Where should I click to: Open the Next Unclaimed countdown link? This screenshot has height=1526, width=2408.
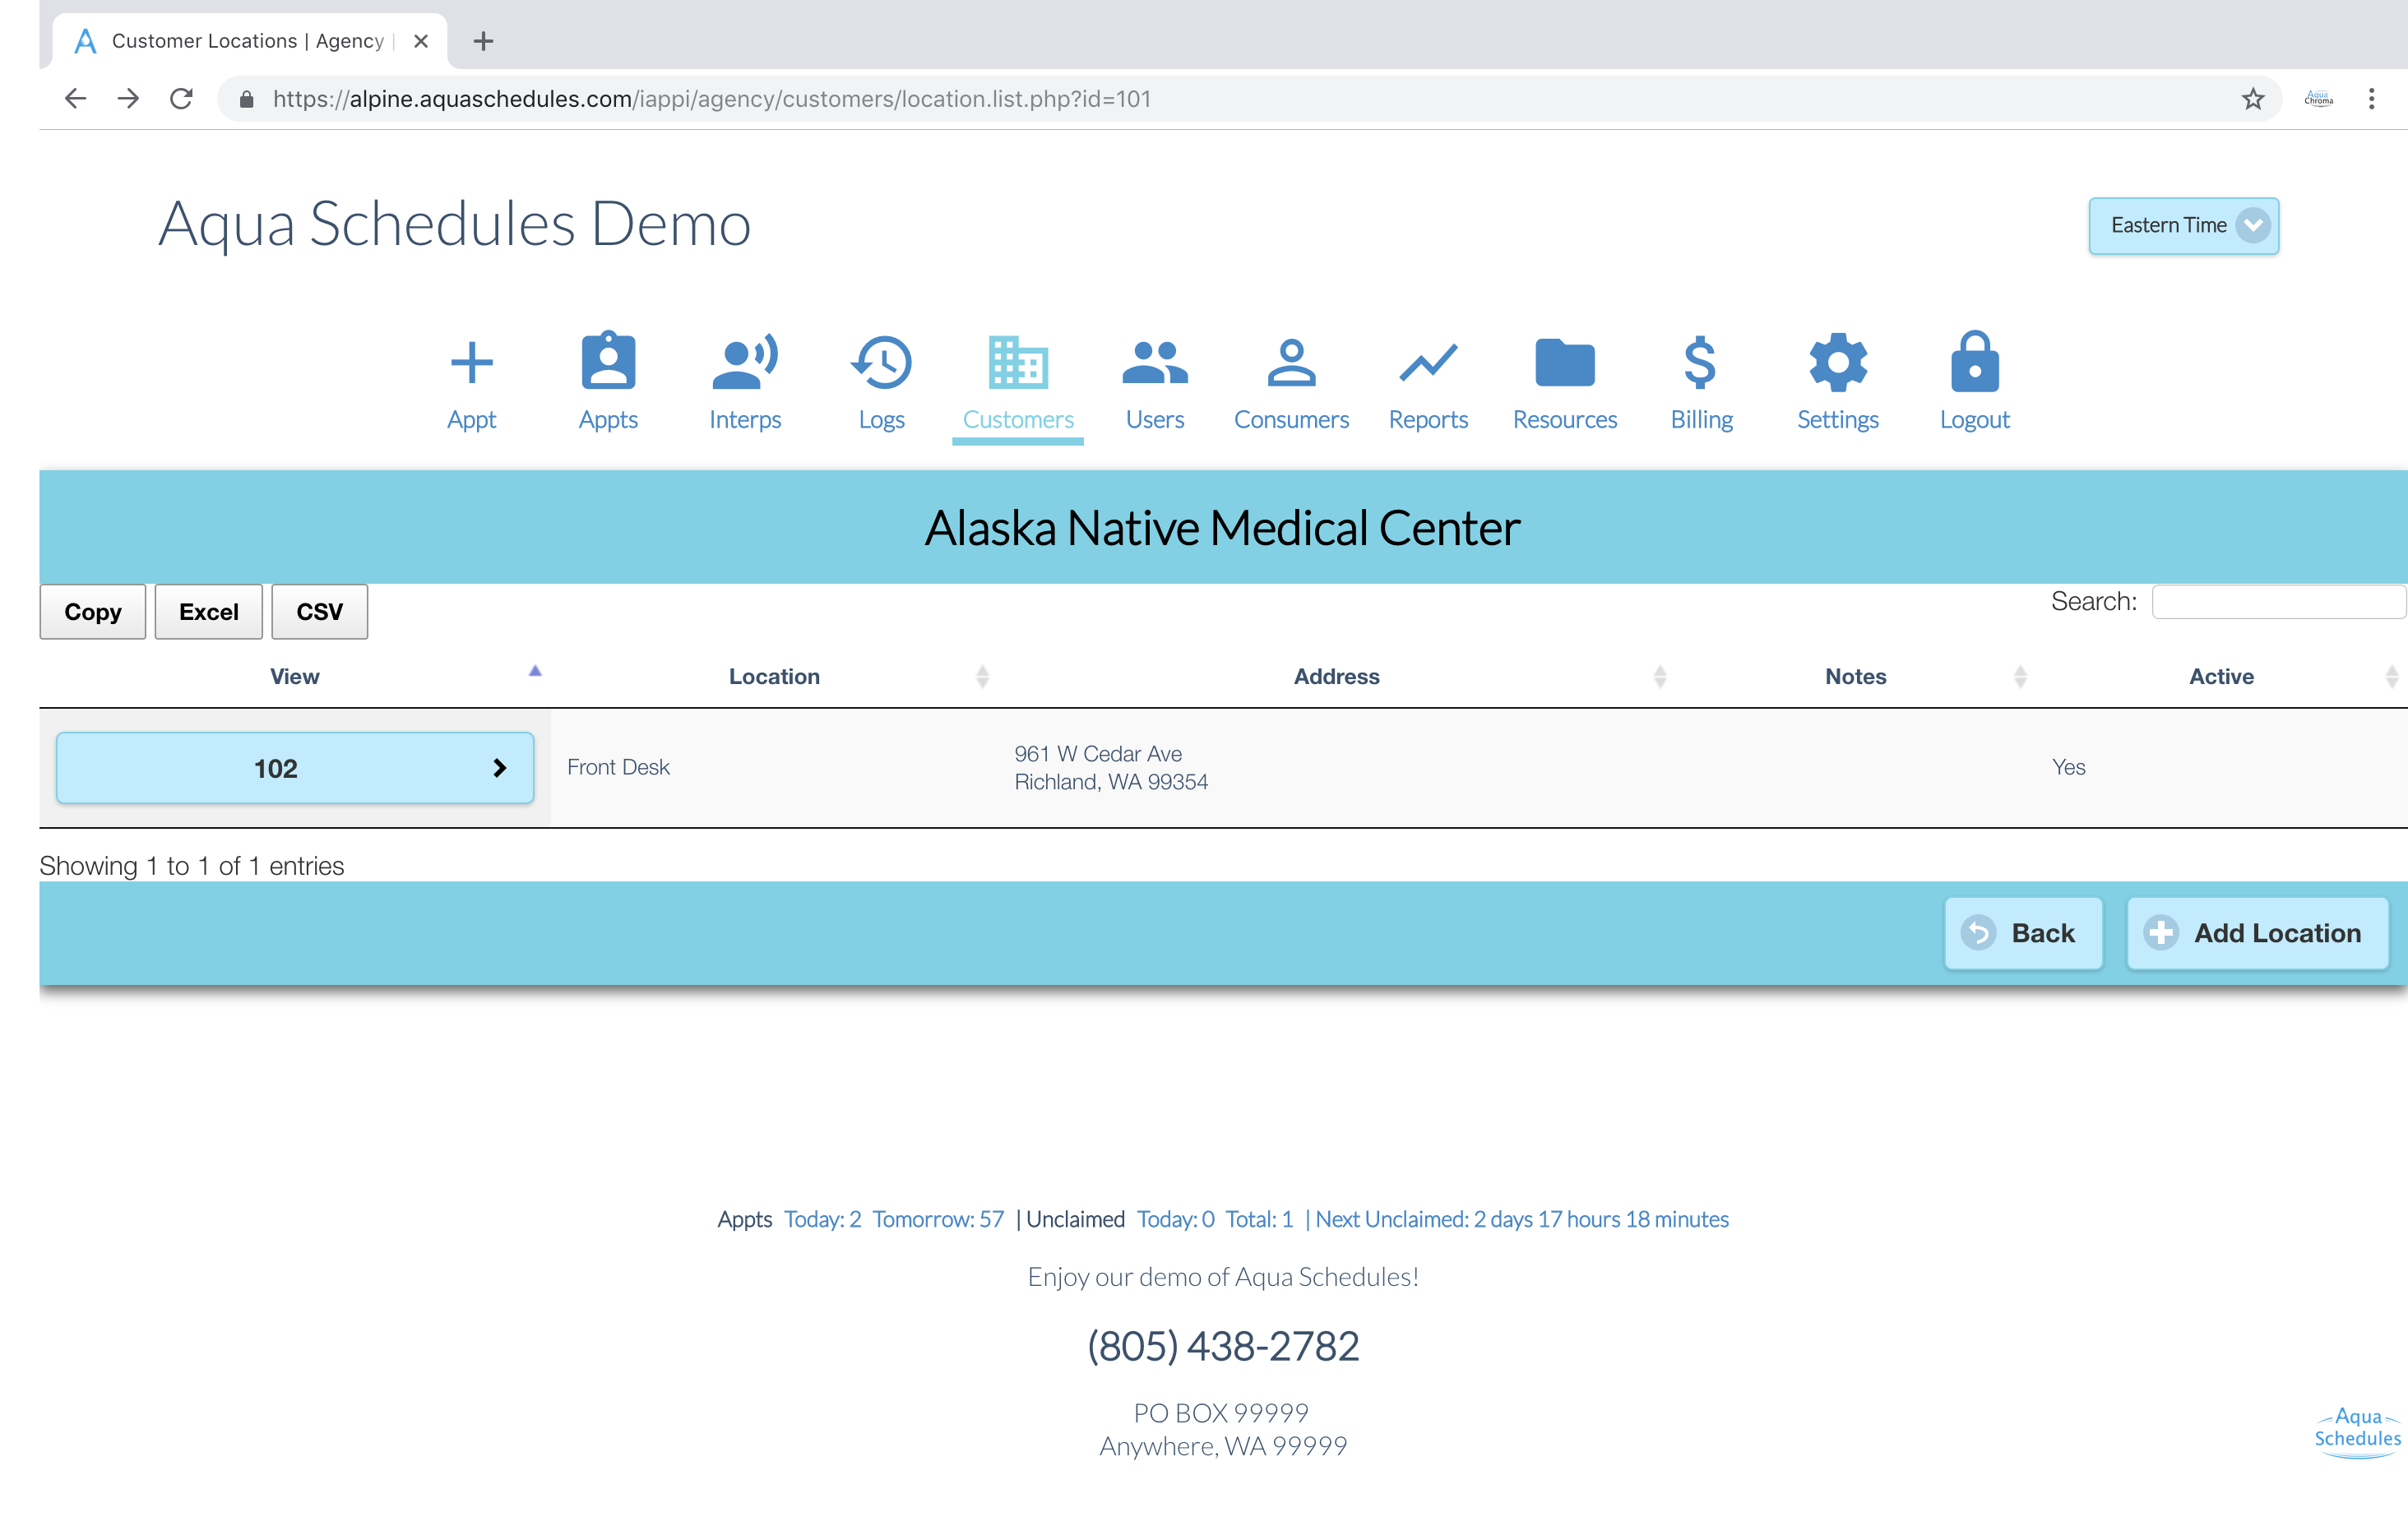(1521, 1219)
